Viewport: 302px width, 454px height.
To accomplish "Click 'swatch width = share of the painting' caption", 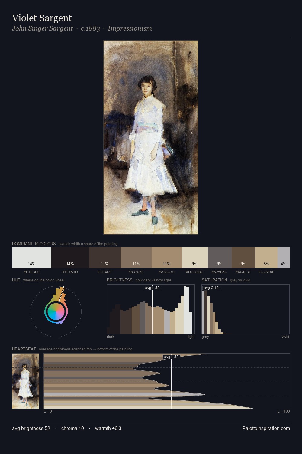I will [88, 244].
